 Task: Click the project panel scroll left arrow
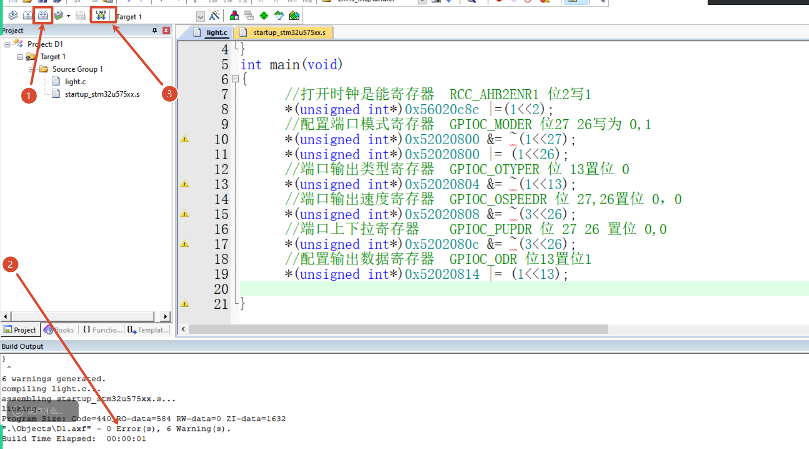(5, 317)
